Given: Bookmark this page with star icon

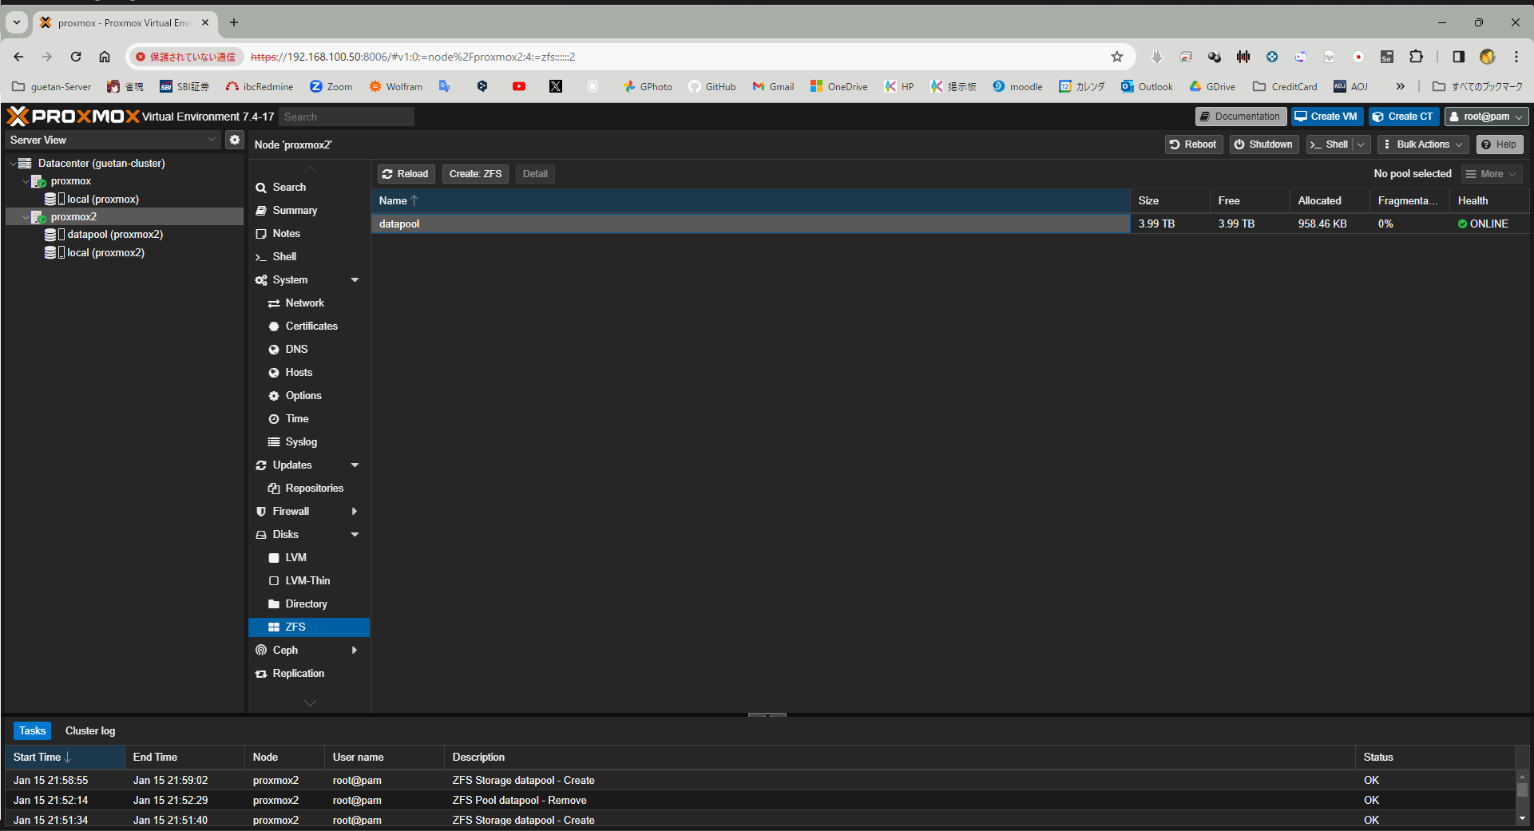Looking at the screenshot, I should (1117, 57).
